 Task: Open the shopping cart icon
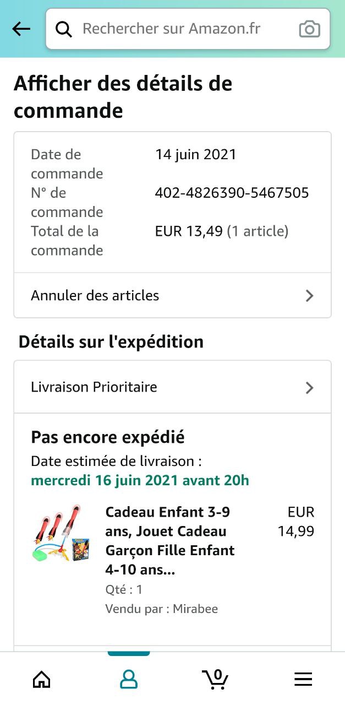coord(215,679)
